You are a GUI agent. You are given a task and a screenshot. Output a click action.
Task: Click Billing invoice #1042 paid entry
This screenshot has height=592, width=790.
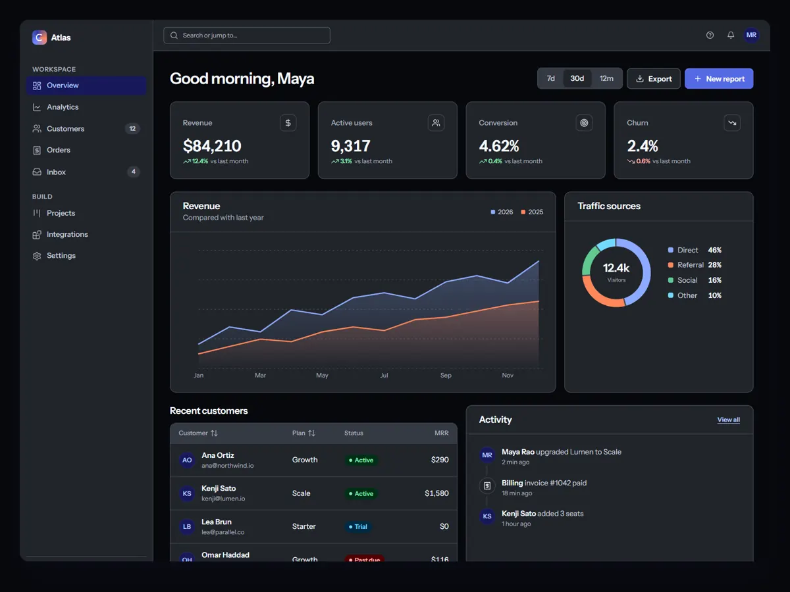coord(544,483)
